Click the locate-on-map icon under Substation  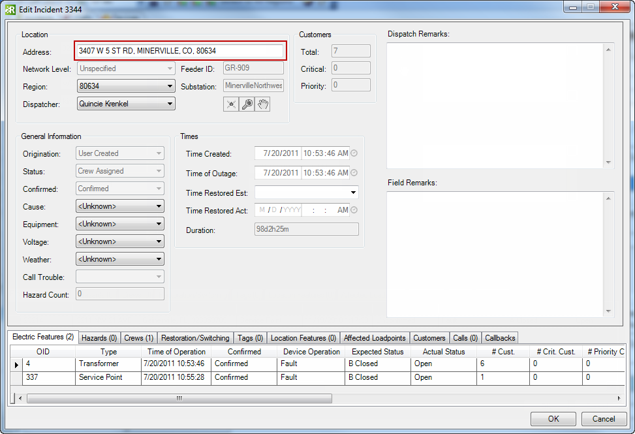[231, 104]
